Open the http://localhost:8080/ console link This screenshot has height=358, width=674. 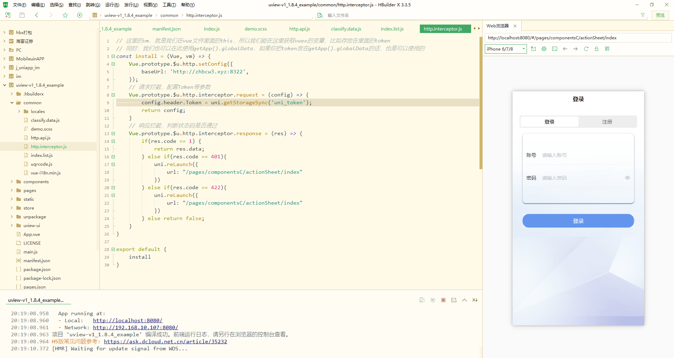coord(127,320)
